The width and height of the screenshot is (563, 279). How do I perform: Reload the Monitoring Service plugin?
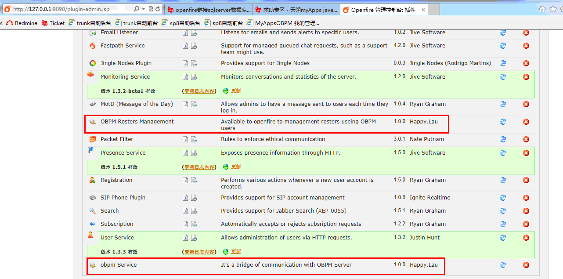(503, 77)
